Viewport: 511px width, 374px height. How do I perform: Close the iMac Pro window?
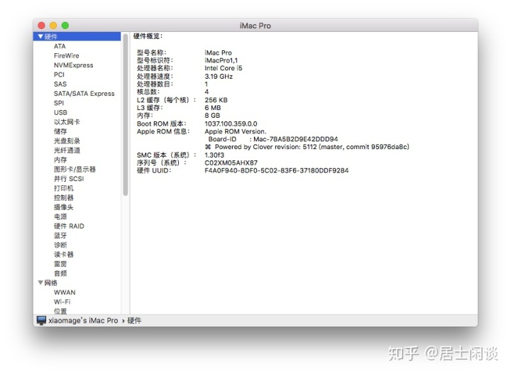41,26
